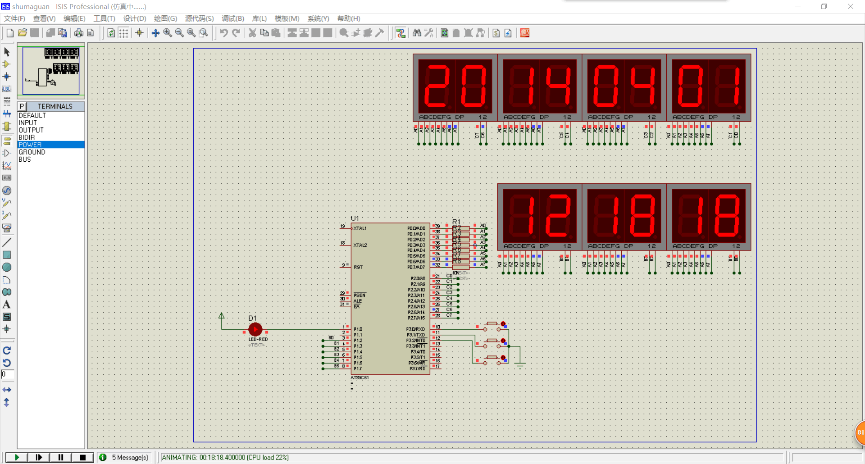Select the 2D Text tool

pyautogui.click(x=7, y=305)
